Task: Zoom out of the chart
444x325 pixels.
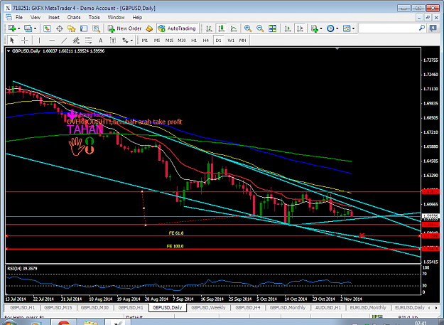Action: coord(260,28)
